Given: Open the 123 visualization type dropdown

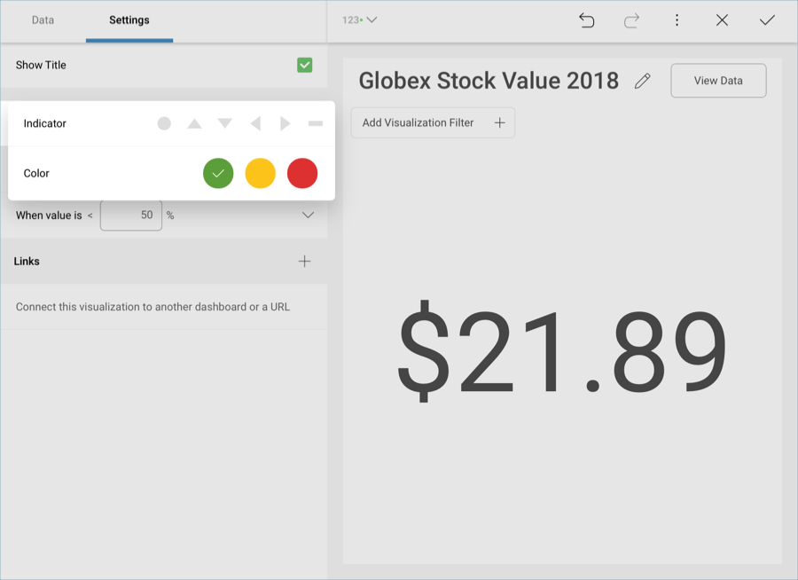Looking at the screenshot, I should coord(360,20).
